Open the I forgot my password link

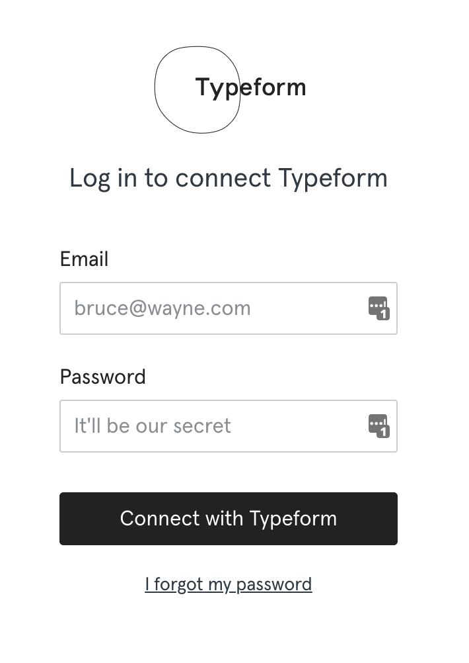click(229, 585)
